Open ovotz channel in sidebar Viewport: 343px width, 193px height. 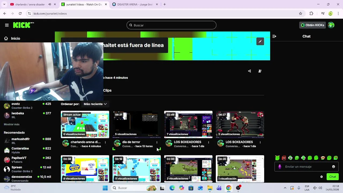click(27, 106)
